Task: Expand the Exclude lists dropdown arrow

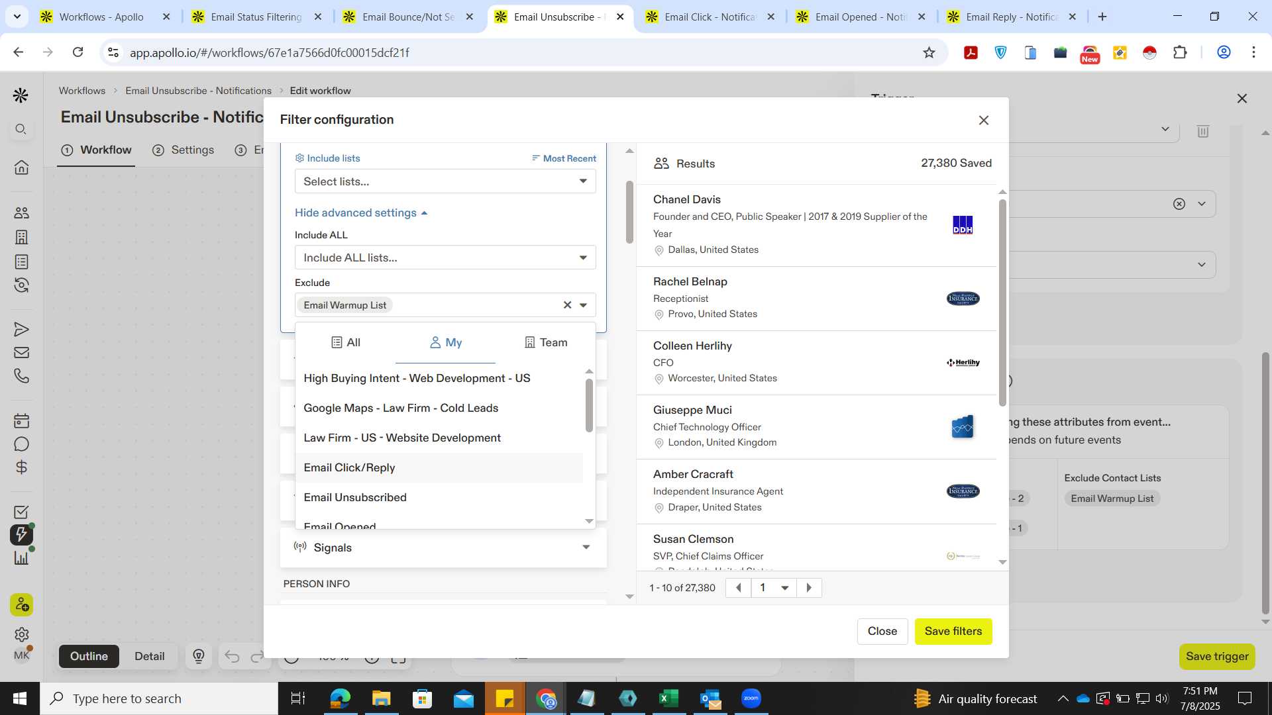Action: point(584,305)
